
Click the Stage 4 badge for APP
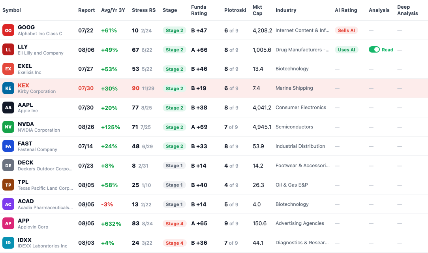pos(175,223)
